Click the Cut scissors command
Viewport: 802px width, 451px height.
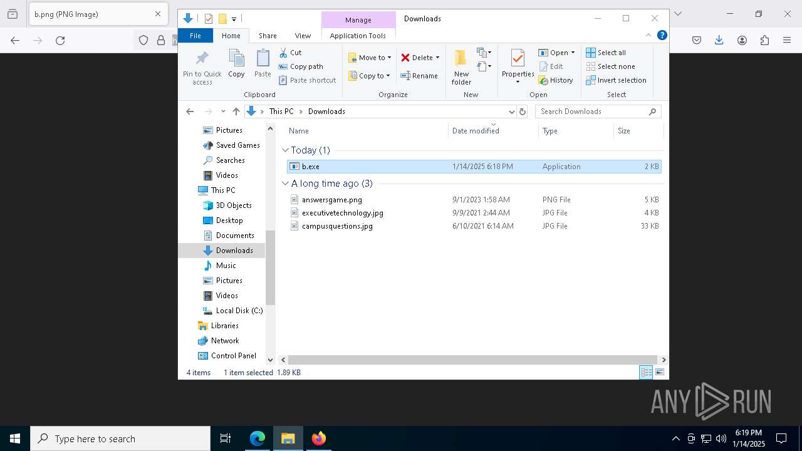click(291, 53)
